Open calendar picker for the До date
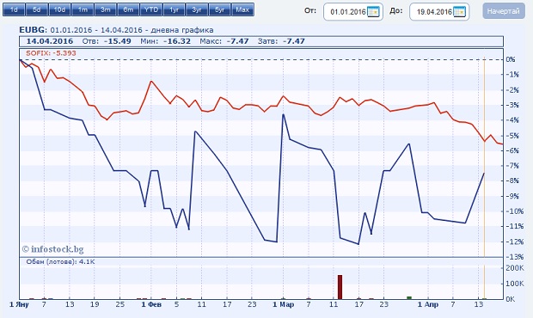This screenshot has height=318, width=533. tap(459, 12)
